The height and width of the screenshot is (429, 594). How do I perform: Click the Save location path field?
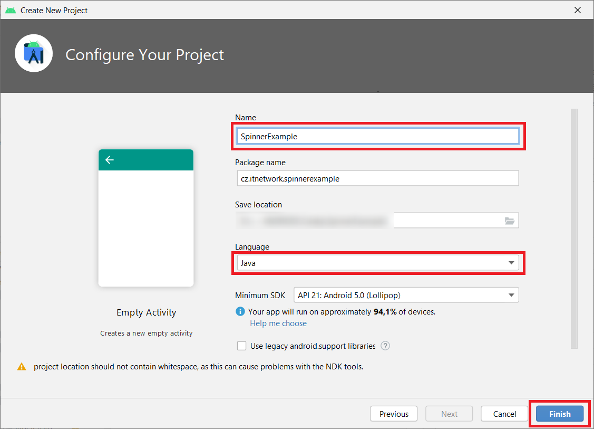(369, 221)
